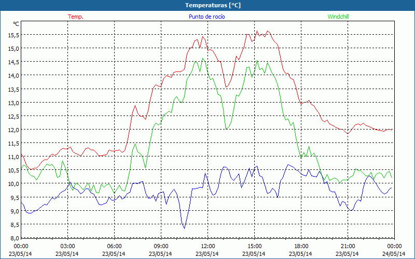Click the 8,0 y-axis value
The width and height of the screenshot is (415, 259).
click(15, 238)
